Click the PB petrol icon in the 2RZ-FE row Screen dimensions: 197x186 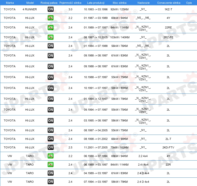tap(51, 37)
